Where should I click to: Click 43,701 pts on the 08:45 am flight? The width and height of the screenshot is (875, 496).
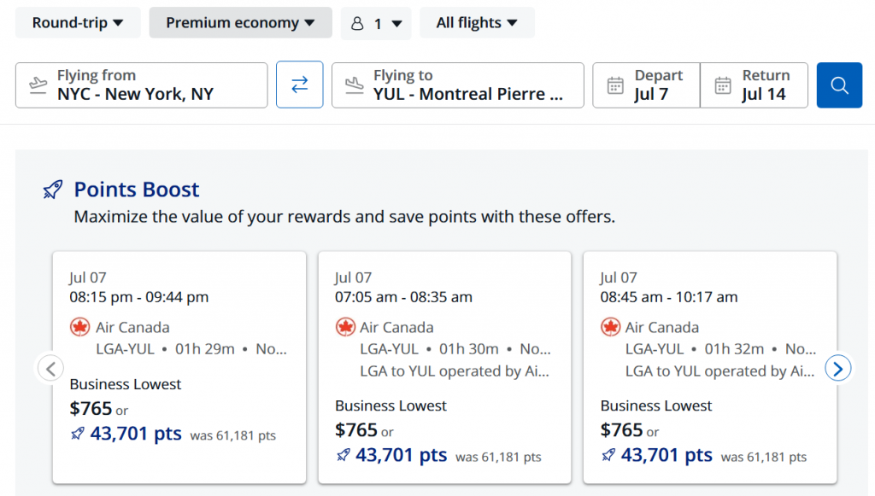click(x=667, y=455)
